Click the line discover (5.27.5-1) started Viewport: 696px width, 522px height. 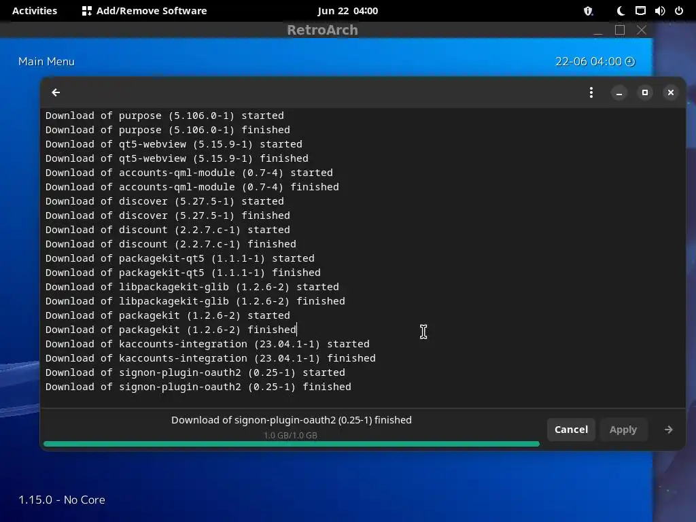tap(164, 201)
